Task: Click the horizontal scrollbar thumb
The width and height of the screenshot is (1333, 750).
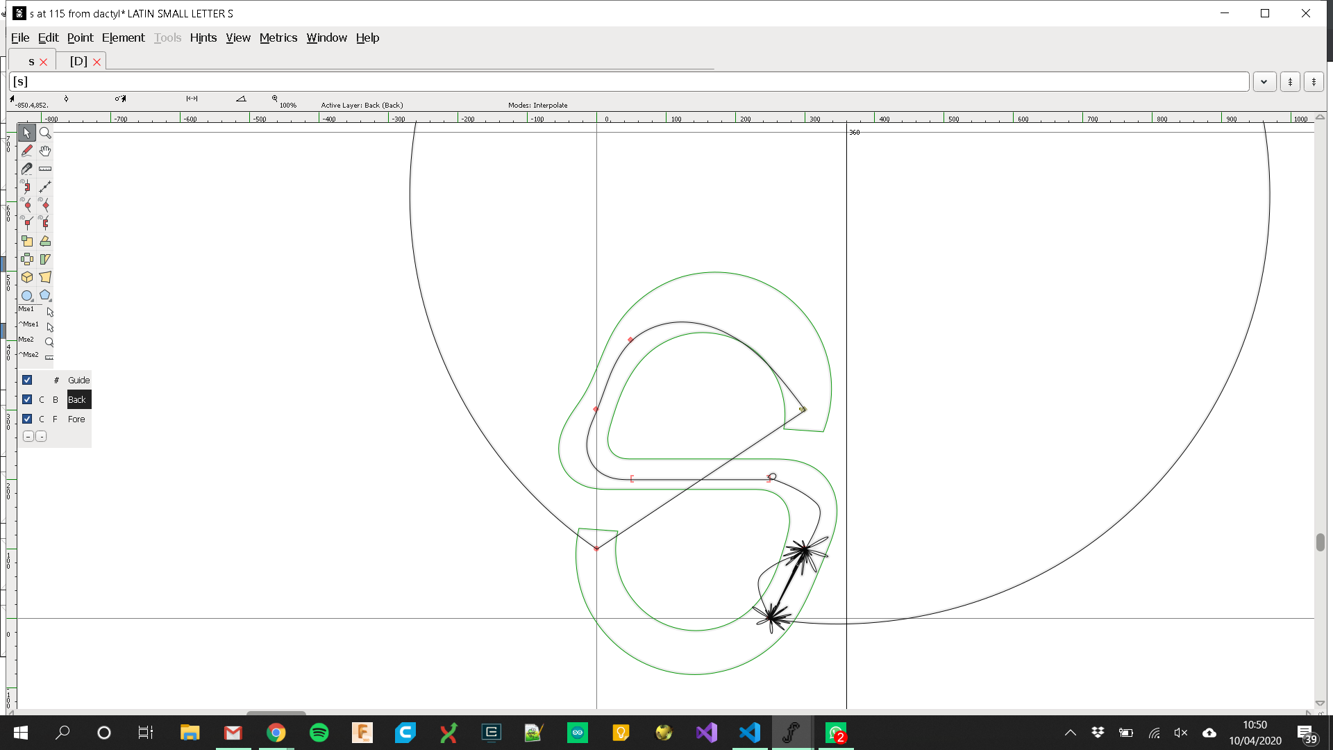Action: (x=276, y=712)
